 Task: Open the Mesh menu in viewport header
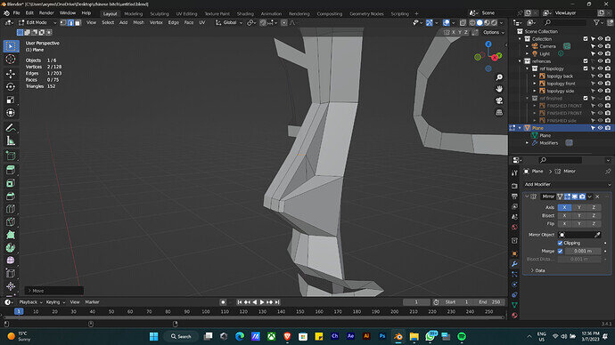click(138, 23)
